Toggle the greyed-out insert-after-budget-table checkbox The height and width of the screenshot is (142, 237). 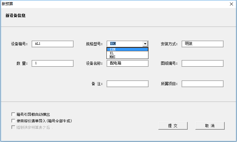pyautogui.click(x=13, y=127)
